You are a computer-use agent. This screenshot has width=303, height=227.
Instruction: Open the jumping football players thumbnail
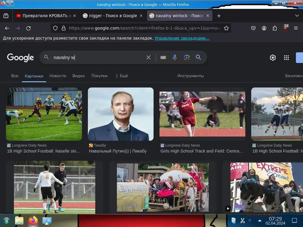[277, 114]
